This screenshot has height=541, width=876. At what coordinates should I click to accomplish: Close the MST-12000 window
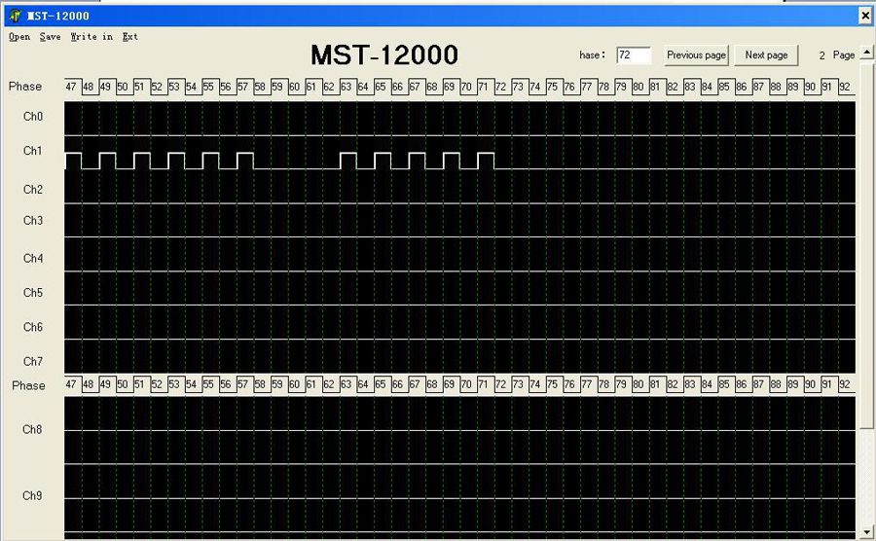coord(865,16)
